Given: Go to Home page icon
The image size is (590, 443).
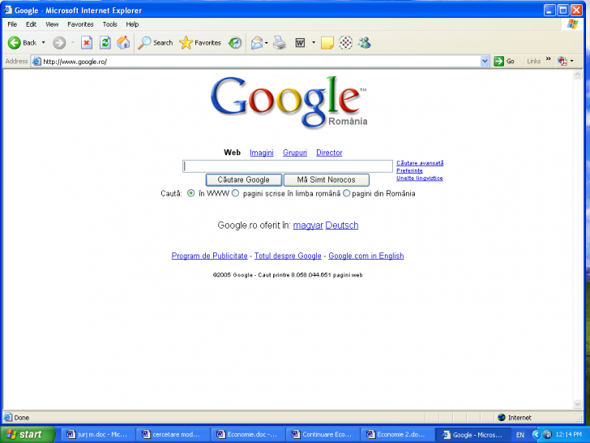Looking at the screenshot, I should (123, 43).
